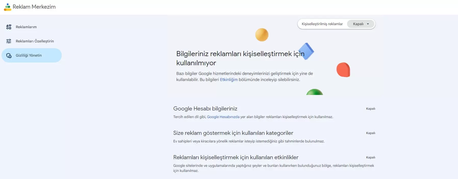
Task: Select the Gizliliği Yönetin menu item
Action: tap(32, 55)
